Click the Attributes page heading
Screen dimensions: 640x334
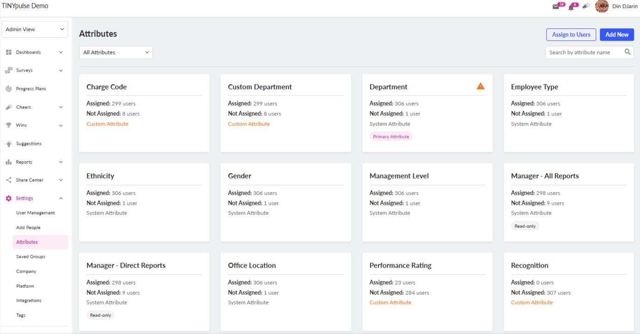pyautogui.click(x=98, y=34)
